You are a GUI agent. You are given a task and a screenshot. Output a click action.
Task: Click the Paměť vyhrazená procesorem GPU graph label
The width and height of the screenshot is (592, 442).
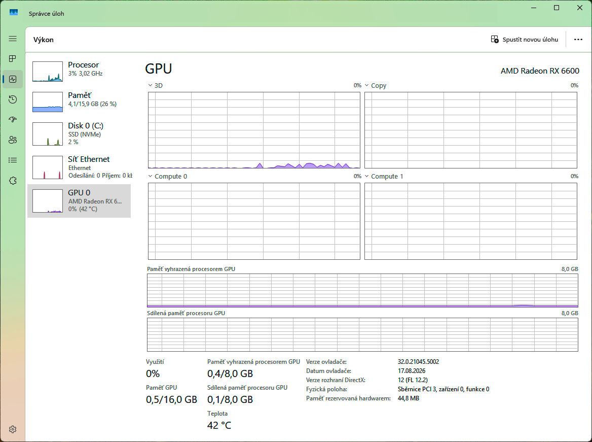(x=191, y=269)
